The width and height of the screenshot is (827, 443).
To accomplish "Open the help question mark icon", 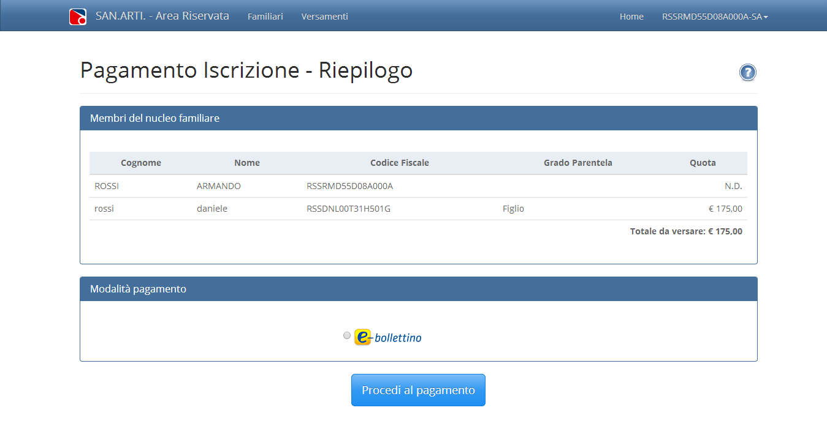I will pyautogui.click(x=747, y=72).
